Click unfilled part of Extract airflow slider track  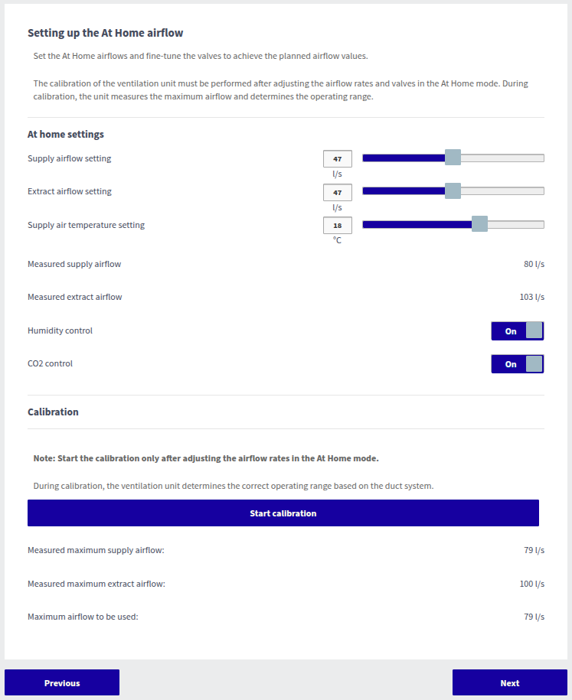(x=505, y=191)
